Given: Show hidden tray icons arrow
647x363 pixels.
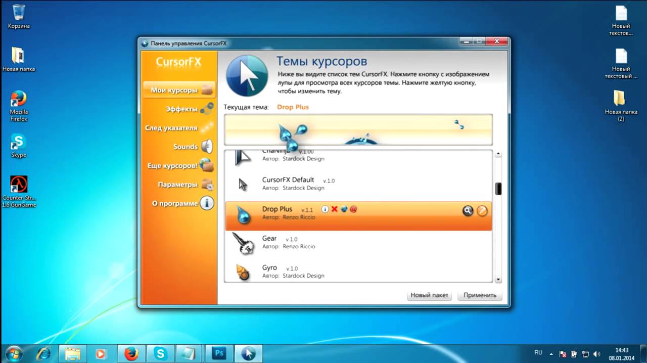Looking at the screenshot, I should click(551, 354).
